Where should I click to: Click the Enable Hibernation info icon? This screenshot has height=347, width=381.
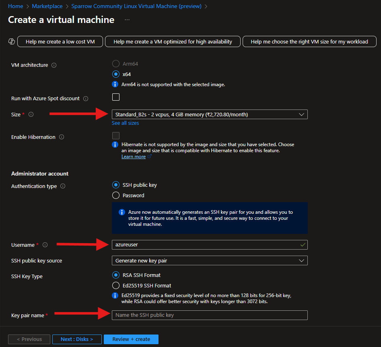[x=61, y=137]
